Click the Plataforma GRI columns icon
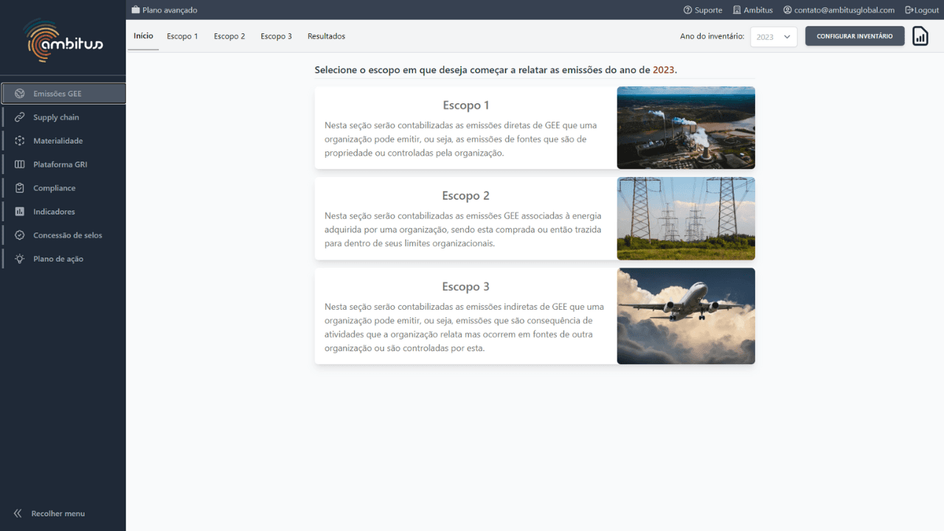This screenshot has width=944, height=531. tap(20, 164)
